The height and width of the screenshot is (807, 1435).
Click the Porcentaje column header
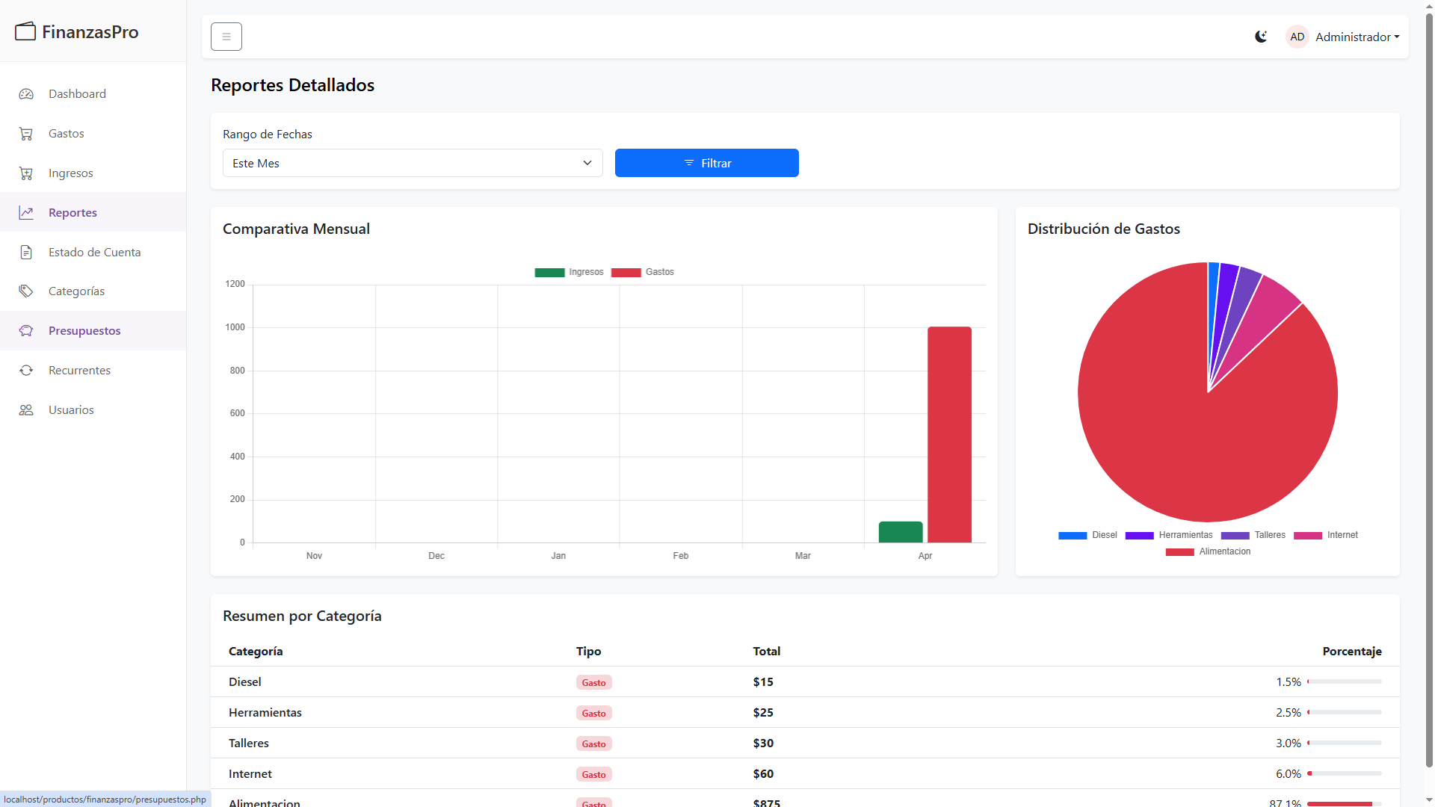click(x=1352, y=652)
